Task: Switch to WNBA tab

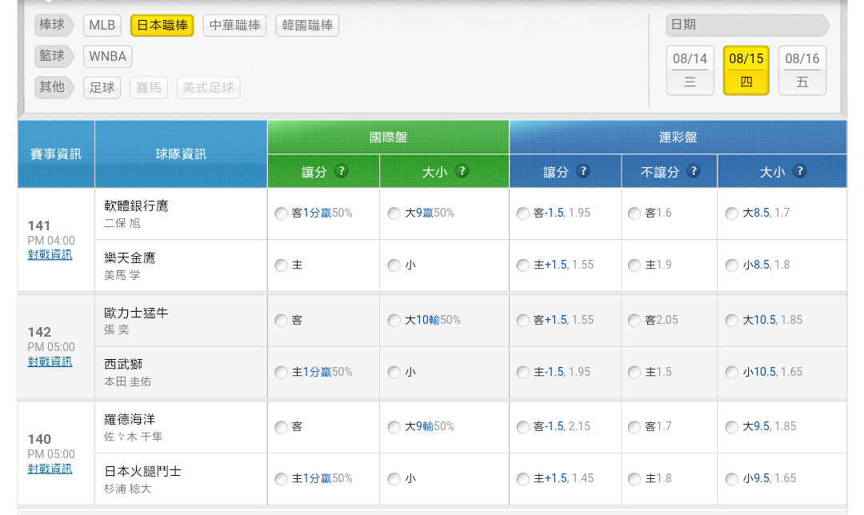Action: [x=107, y=56]
